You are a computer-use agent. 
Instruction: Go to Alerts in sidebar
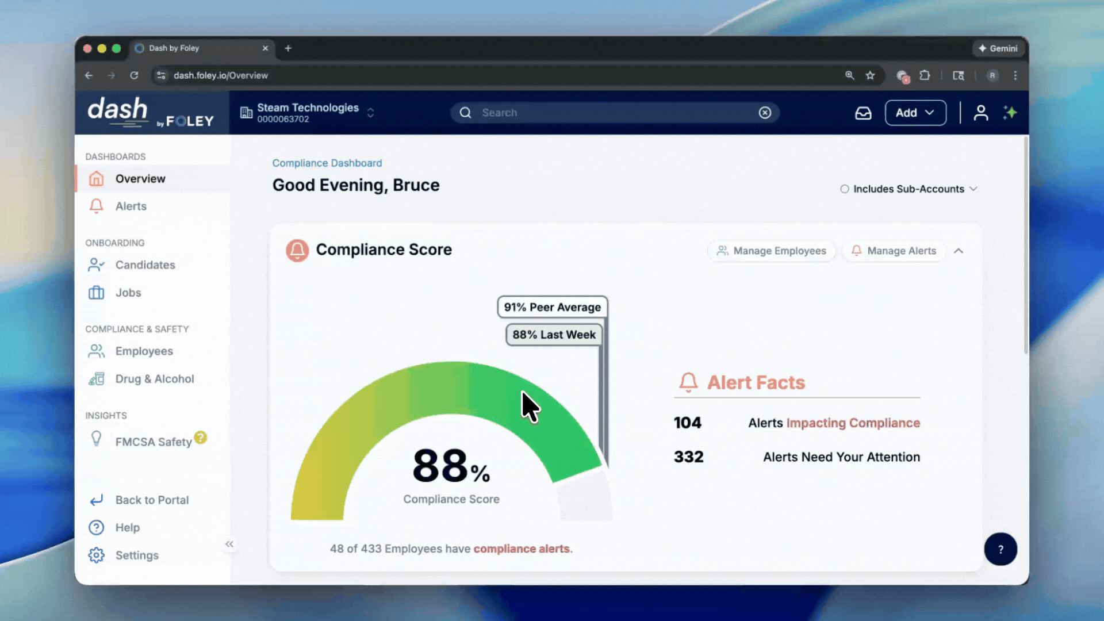[131, 206]
